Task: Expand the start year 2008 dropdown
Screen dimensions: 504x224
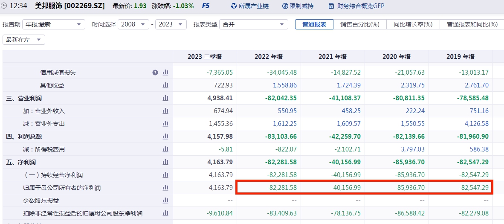Action: coord(133,24)
